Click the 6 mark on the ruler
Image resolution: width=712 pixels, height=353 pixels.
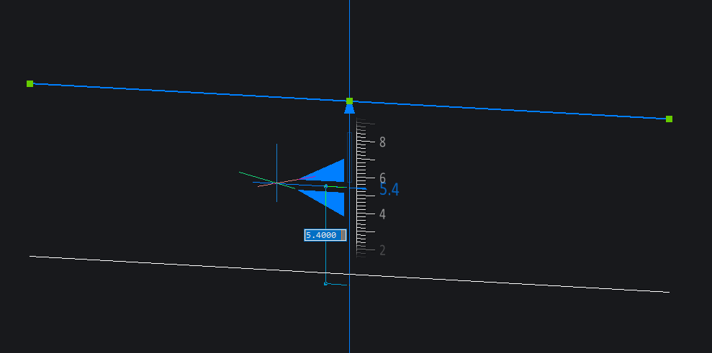click(382, 178)
